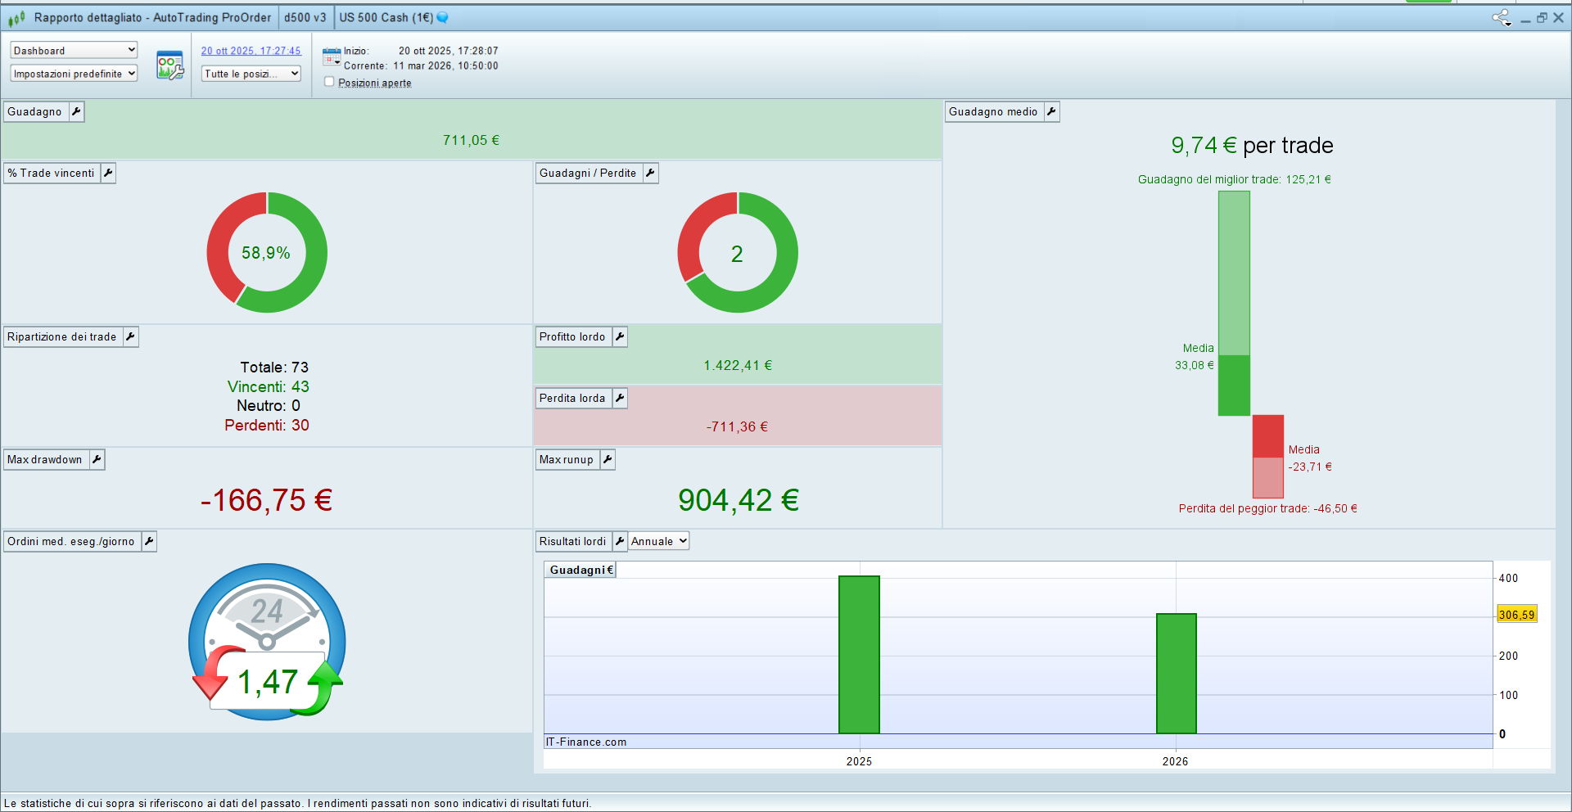Click wrench beside Ordini med. eseg./giorno
This screenshot has width=1572, height=812.
coord(149,542)
